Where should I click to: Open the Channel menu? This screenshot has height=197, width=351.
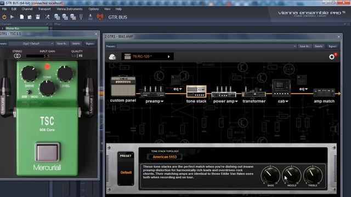pos(27,9)
